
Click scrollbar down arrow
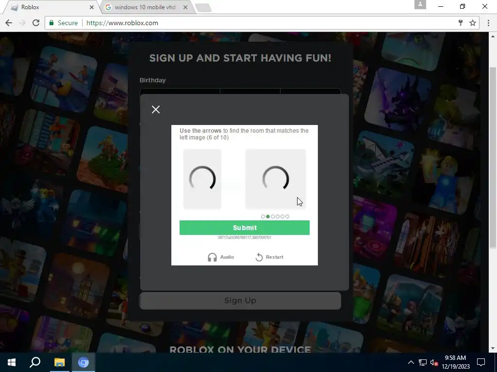493,349
